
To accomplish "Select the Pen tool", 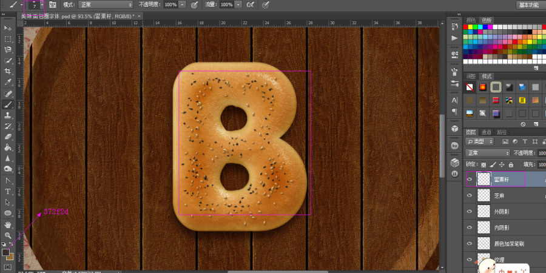I will point(8,180).
